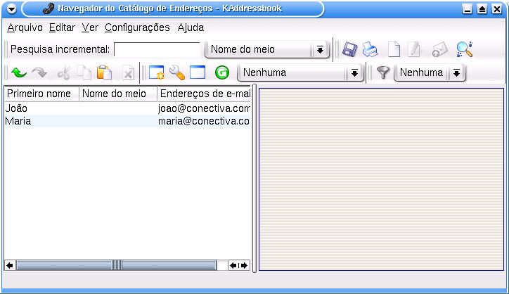The image size is (509, 294).
Task: Sort by 'Primeiro nome' column header
Action: [41, 94]
